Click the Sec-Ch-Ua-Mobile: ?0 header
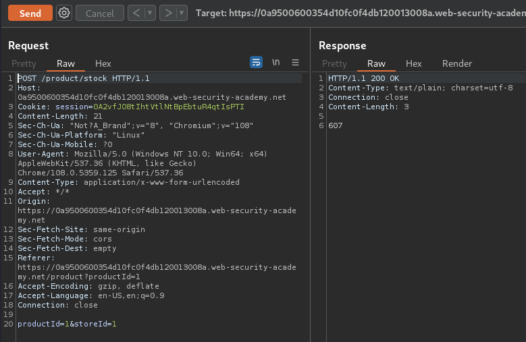Image resolution: width=526 pixels, height=342 pixels. coord(65,144)
